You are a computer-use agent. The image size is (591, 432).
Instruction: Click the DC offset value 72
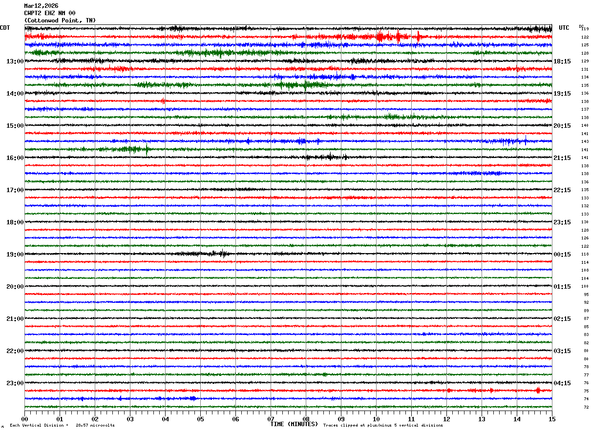click(x=586, y=407)
